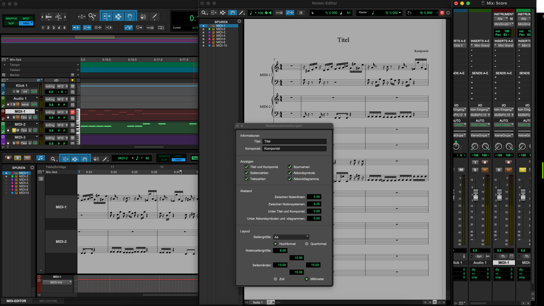Select the Grabber tool in the MIDI Editor

(85, 159)
